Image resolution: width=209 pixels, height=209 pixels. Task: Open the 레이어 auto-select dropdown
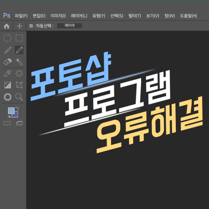coord(69,26)
